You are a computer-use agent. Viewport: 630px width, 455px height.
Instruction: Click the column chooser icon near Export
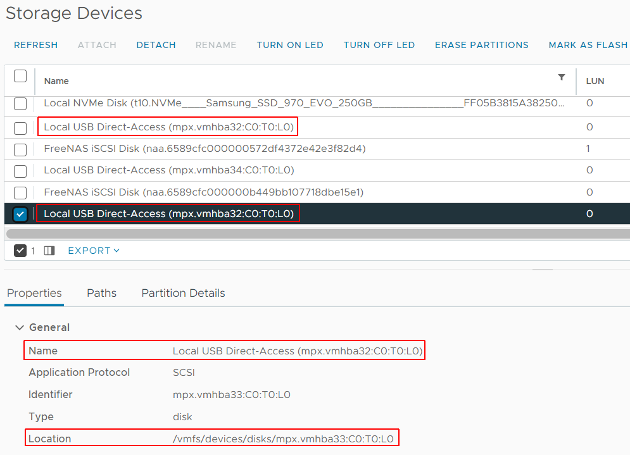coord(49,251)
